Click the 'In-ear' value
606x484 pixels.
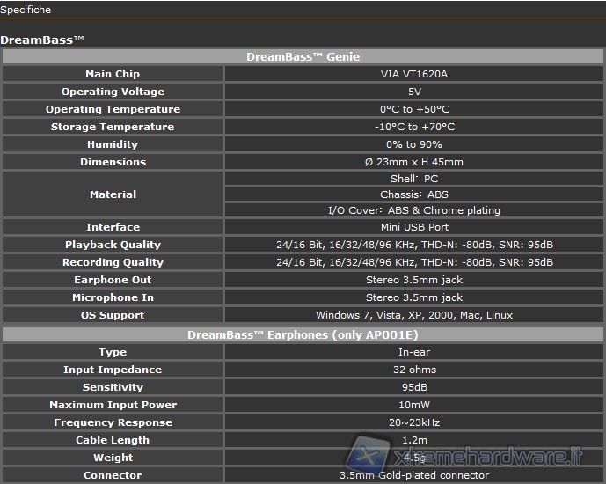[x=414, y=352]
